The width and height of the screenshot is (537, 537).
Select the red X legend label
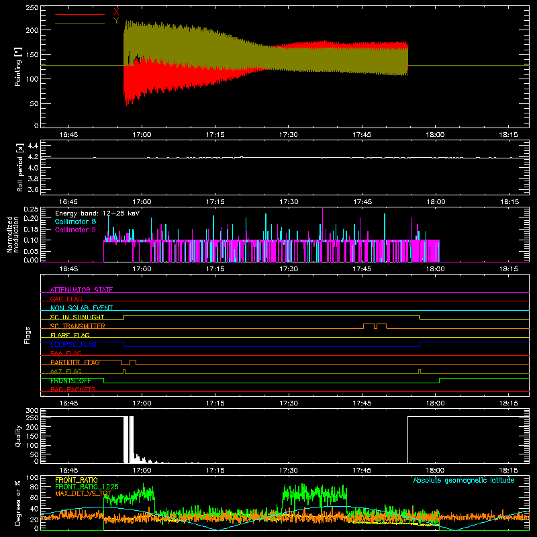pos(116,12)
